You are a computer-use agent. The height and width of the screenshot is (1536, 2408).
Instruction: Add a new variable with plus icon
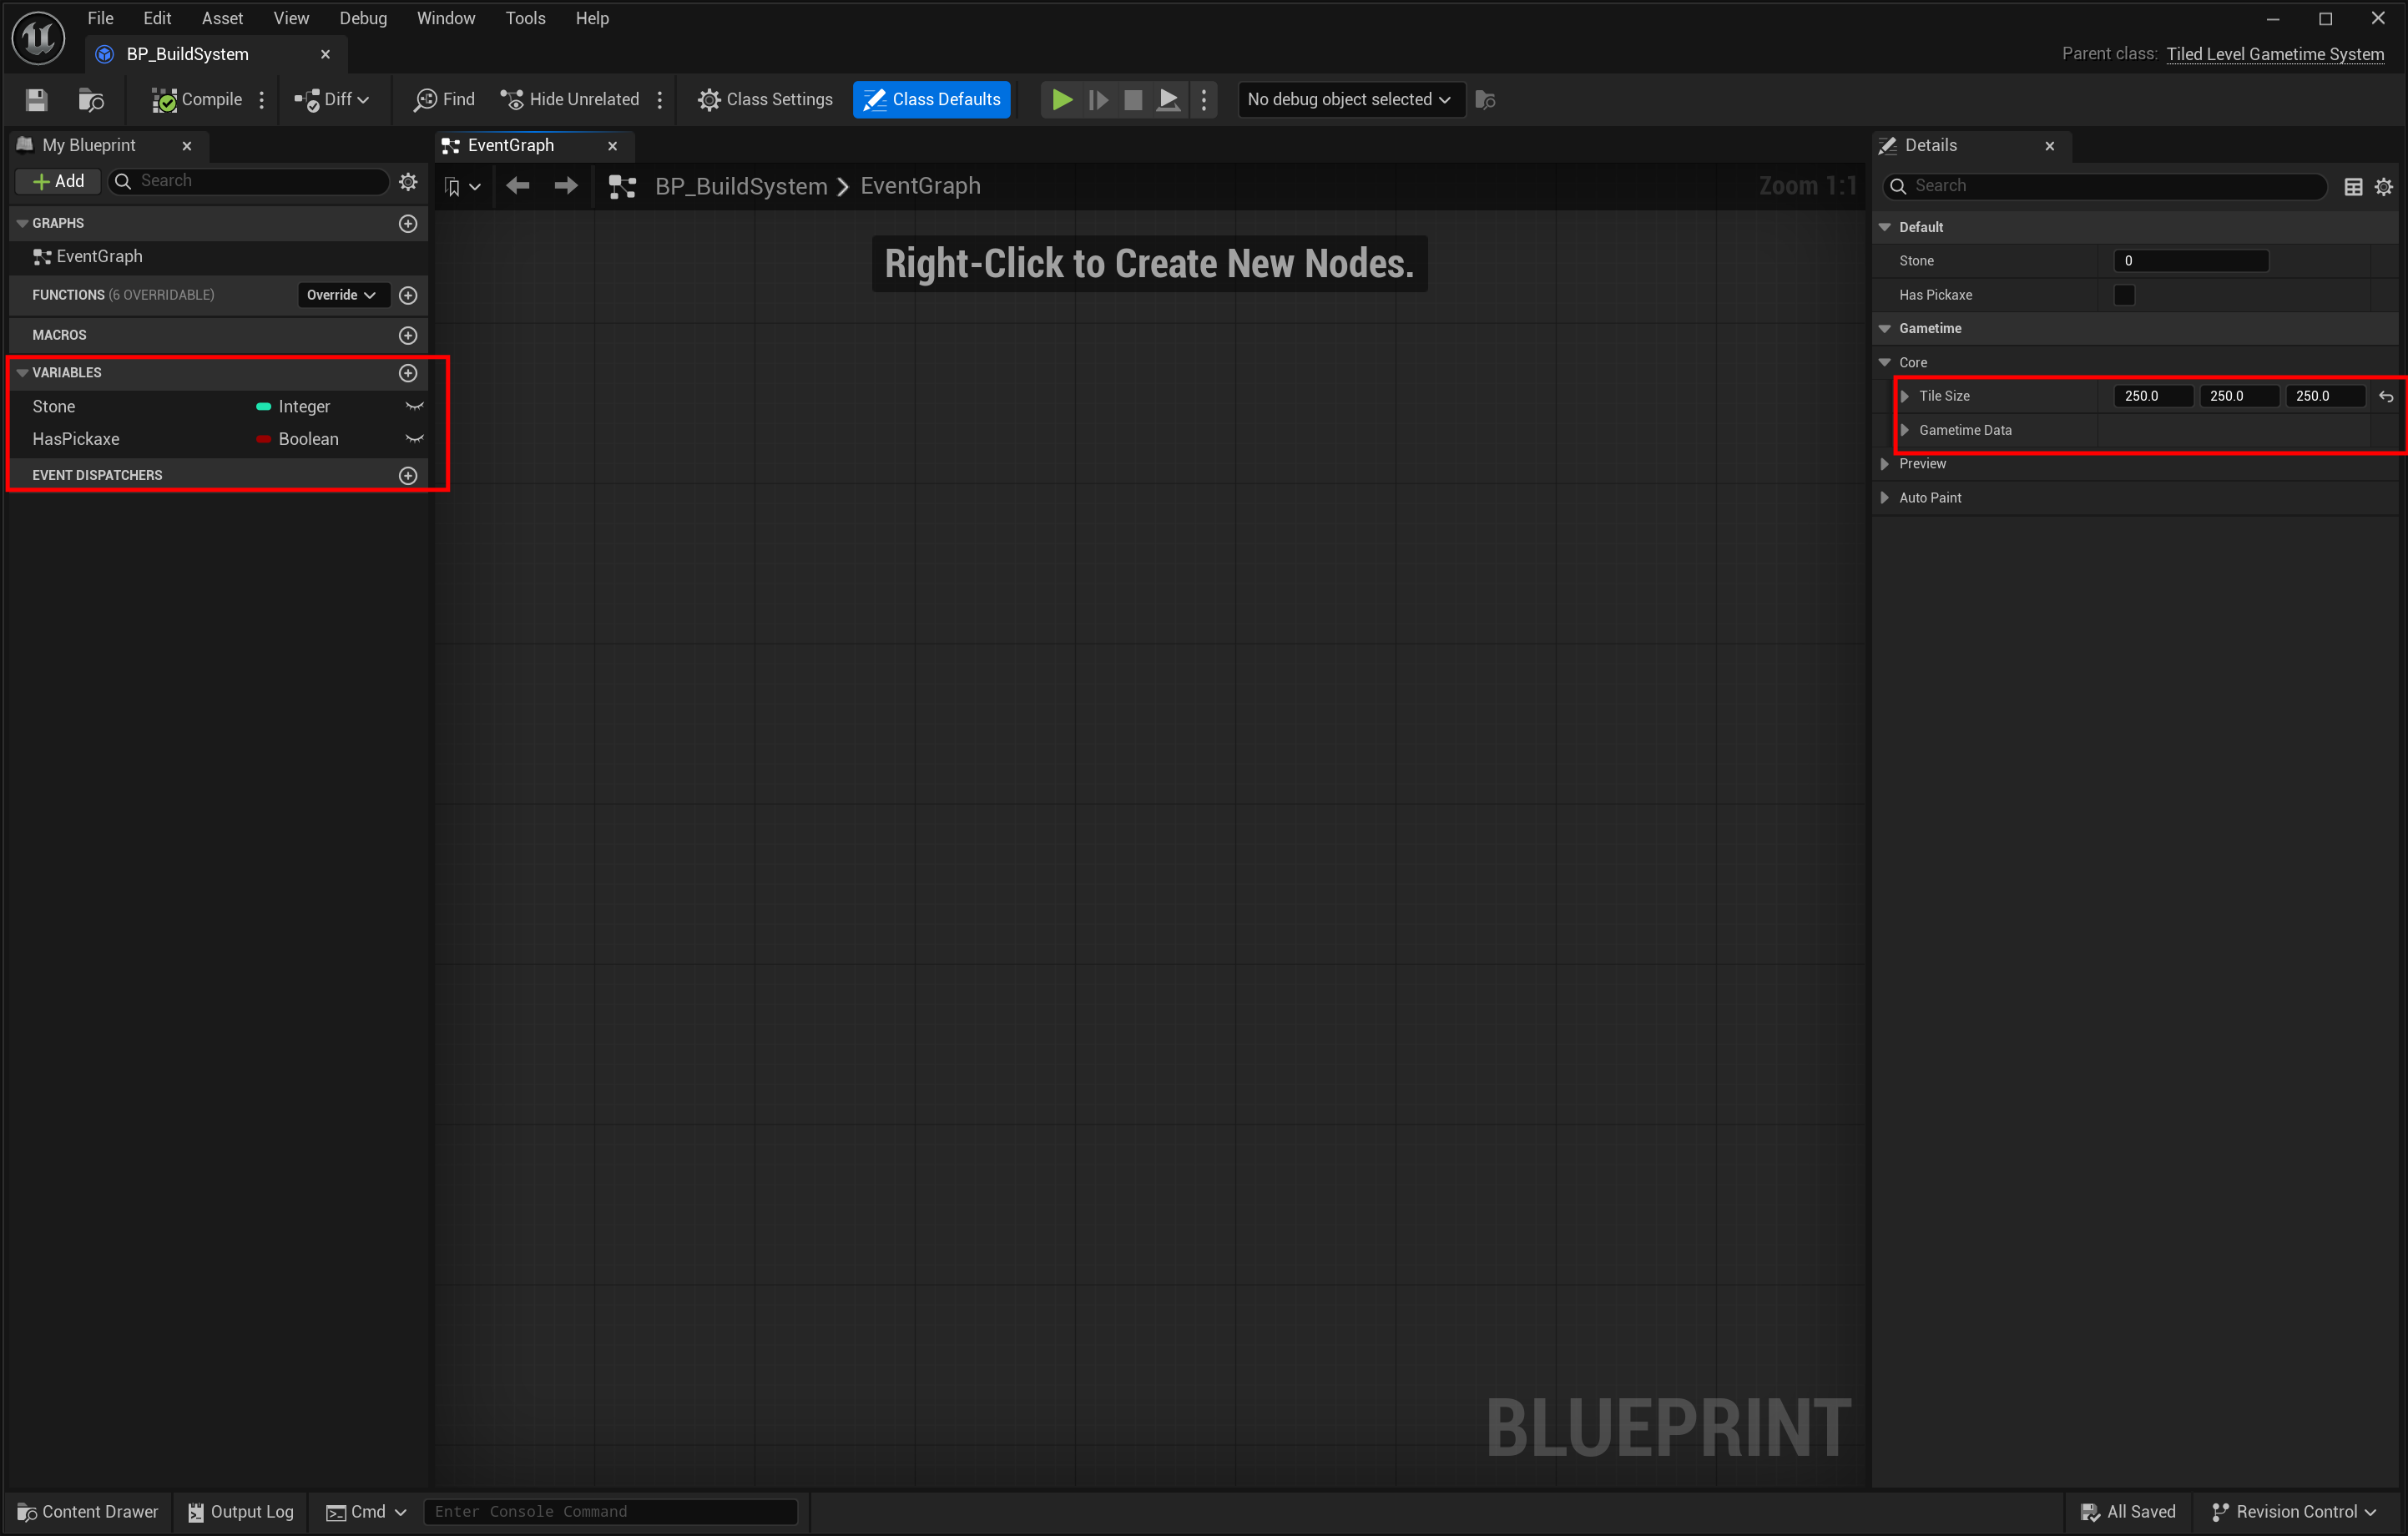(x=408, y=373)
